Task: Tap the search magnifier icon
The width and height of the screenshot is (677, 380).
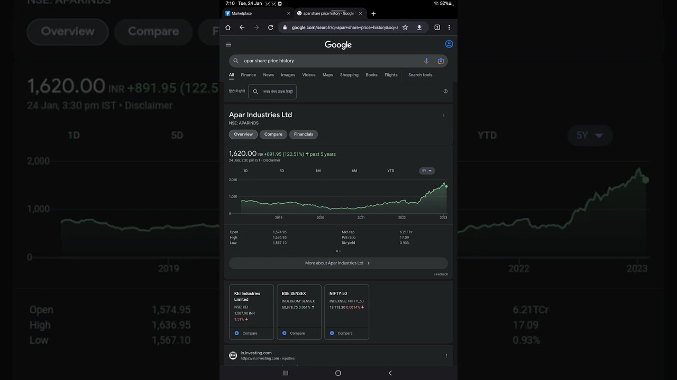Action: click(236, 61)
